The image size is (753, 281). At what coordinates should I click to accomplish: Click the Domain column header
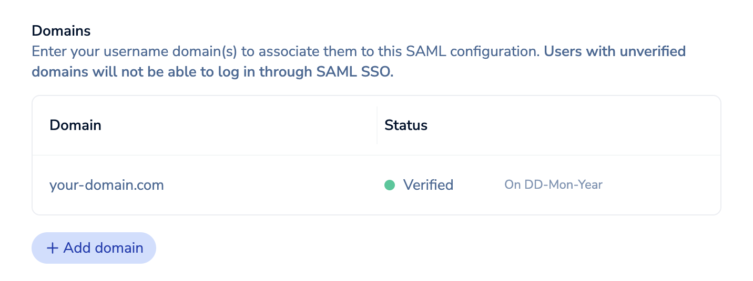click(x=75, y=125)
